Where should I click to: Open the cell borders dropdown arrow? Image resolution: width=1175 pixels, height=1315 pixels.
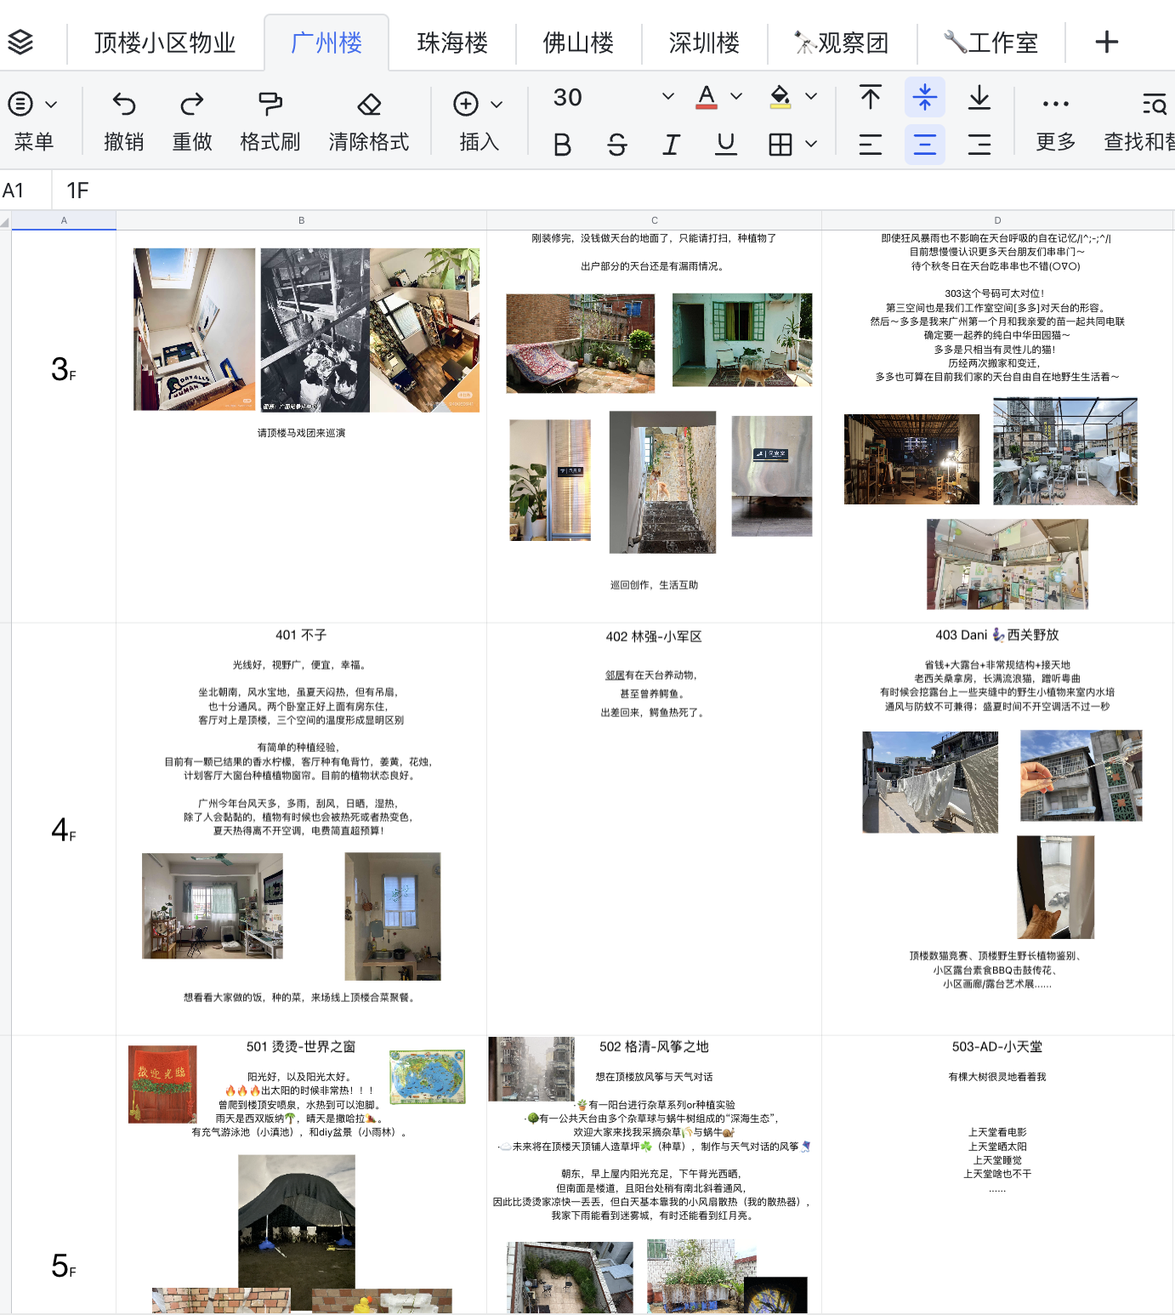pos(811,145)
